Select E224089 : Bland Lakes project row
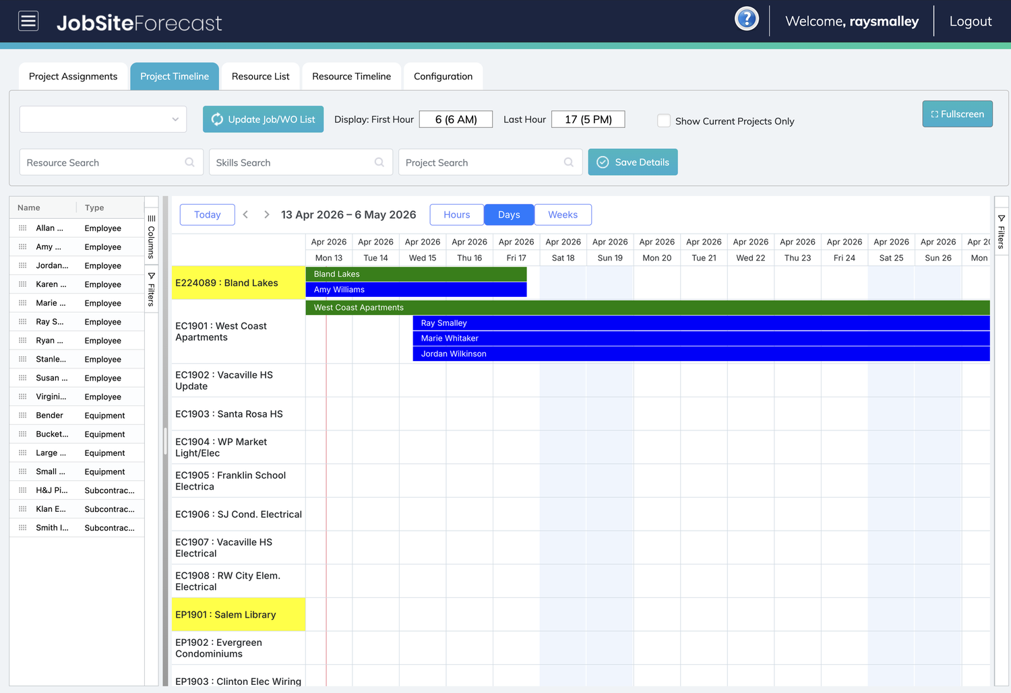 tap(239, 283)
